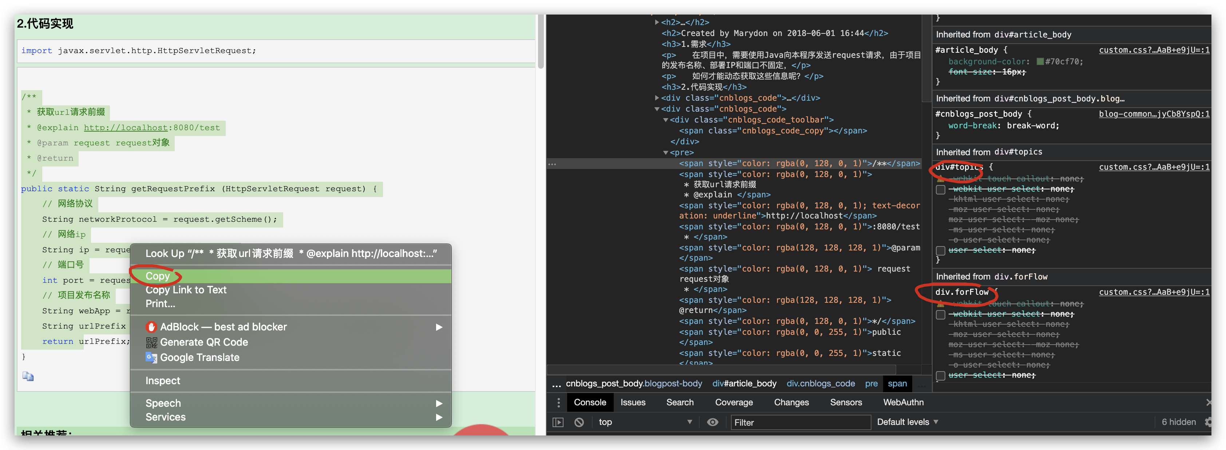Select the '<h3>2.代码实现</h3>' DOM row

point(734,87)
